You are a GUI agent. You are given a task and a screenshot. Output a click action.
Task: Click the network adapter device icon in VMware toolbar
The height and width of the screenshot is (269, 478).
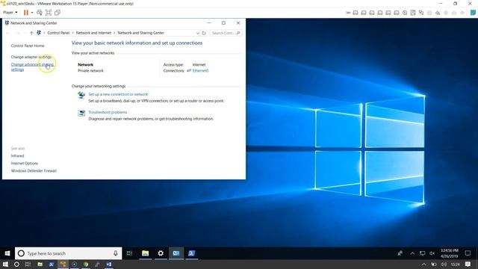coord(421,13)
